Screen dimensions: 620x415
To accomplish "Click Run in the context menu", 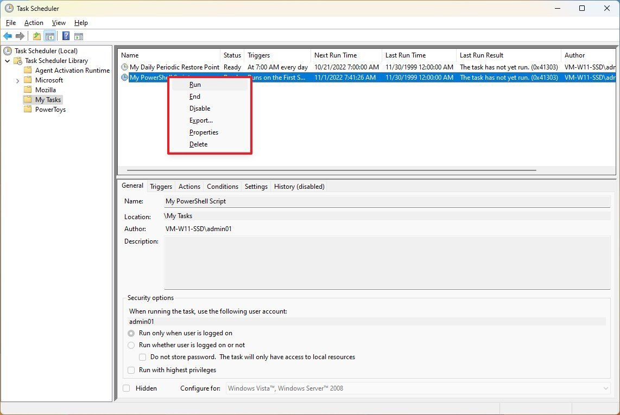I will pyautogui.click(x=194, y=85).
